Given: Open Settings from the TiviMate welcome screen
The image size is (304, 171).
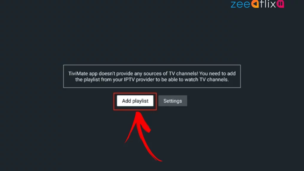Looking at the screenshot, I should pyautogui.click(x=172, y=101).
